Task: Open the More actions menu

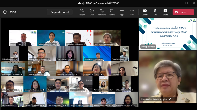Action: (132, 12)
